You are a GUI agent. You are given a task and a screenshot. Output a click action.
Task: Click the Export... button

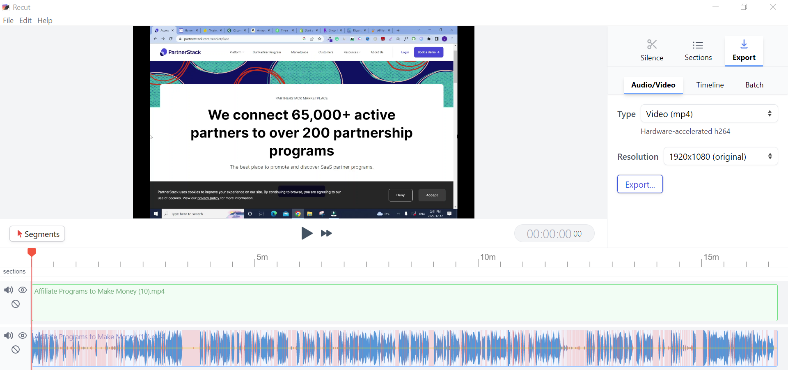(639, 184)
